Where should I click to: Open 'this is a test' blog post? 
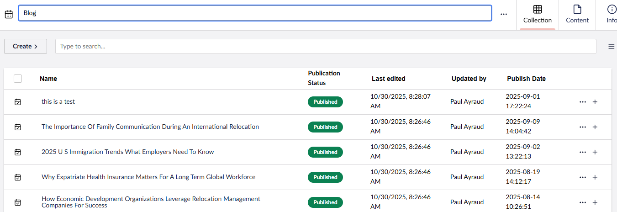coord(58,102)
